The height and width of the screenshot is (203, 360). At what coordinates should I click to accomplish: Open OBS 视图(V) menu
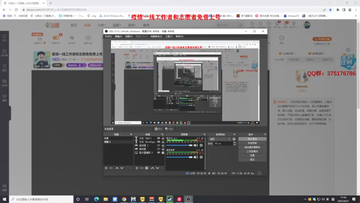click(x=129, y=37)
